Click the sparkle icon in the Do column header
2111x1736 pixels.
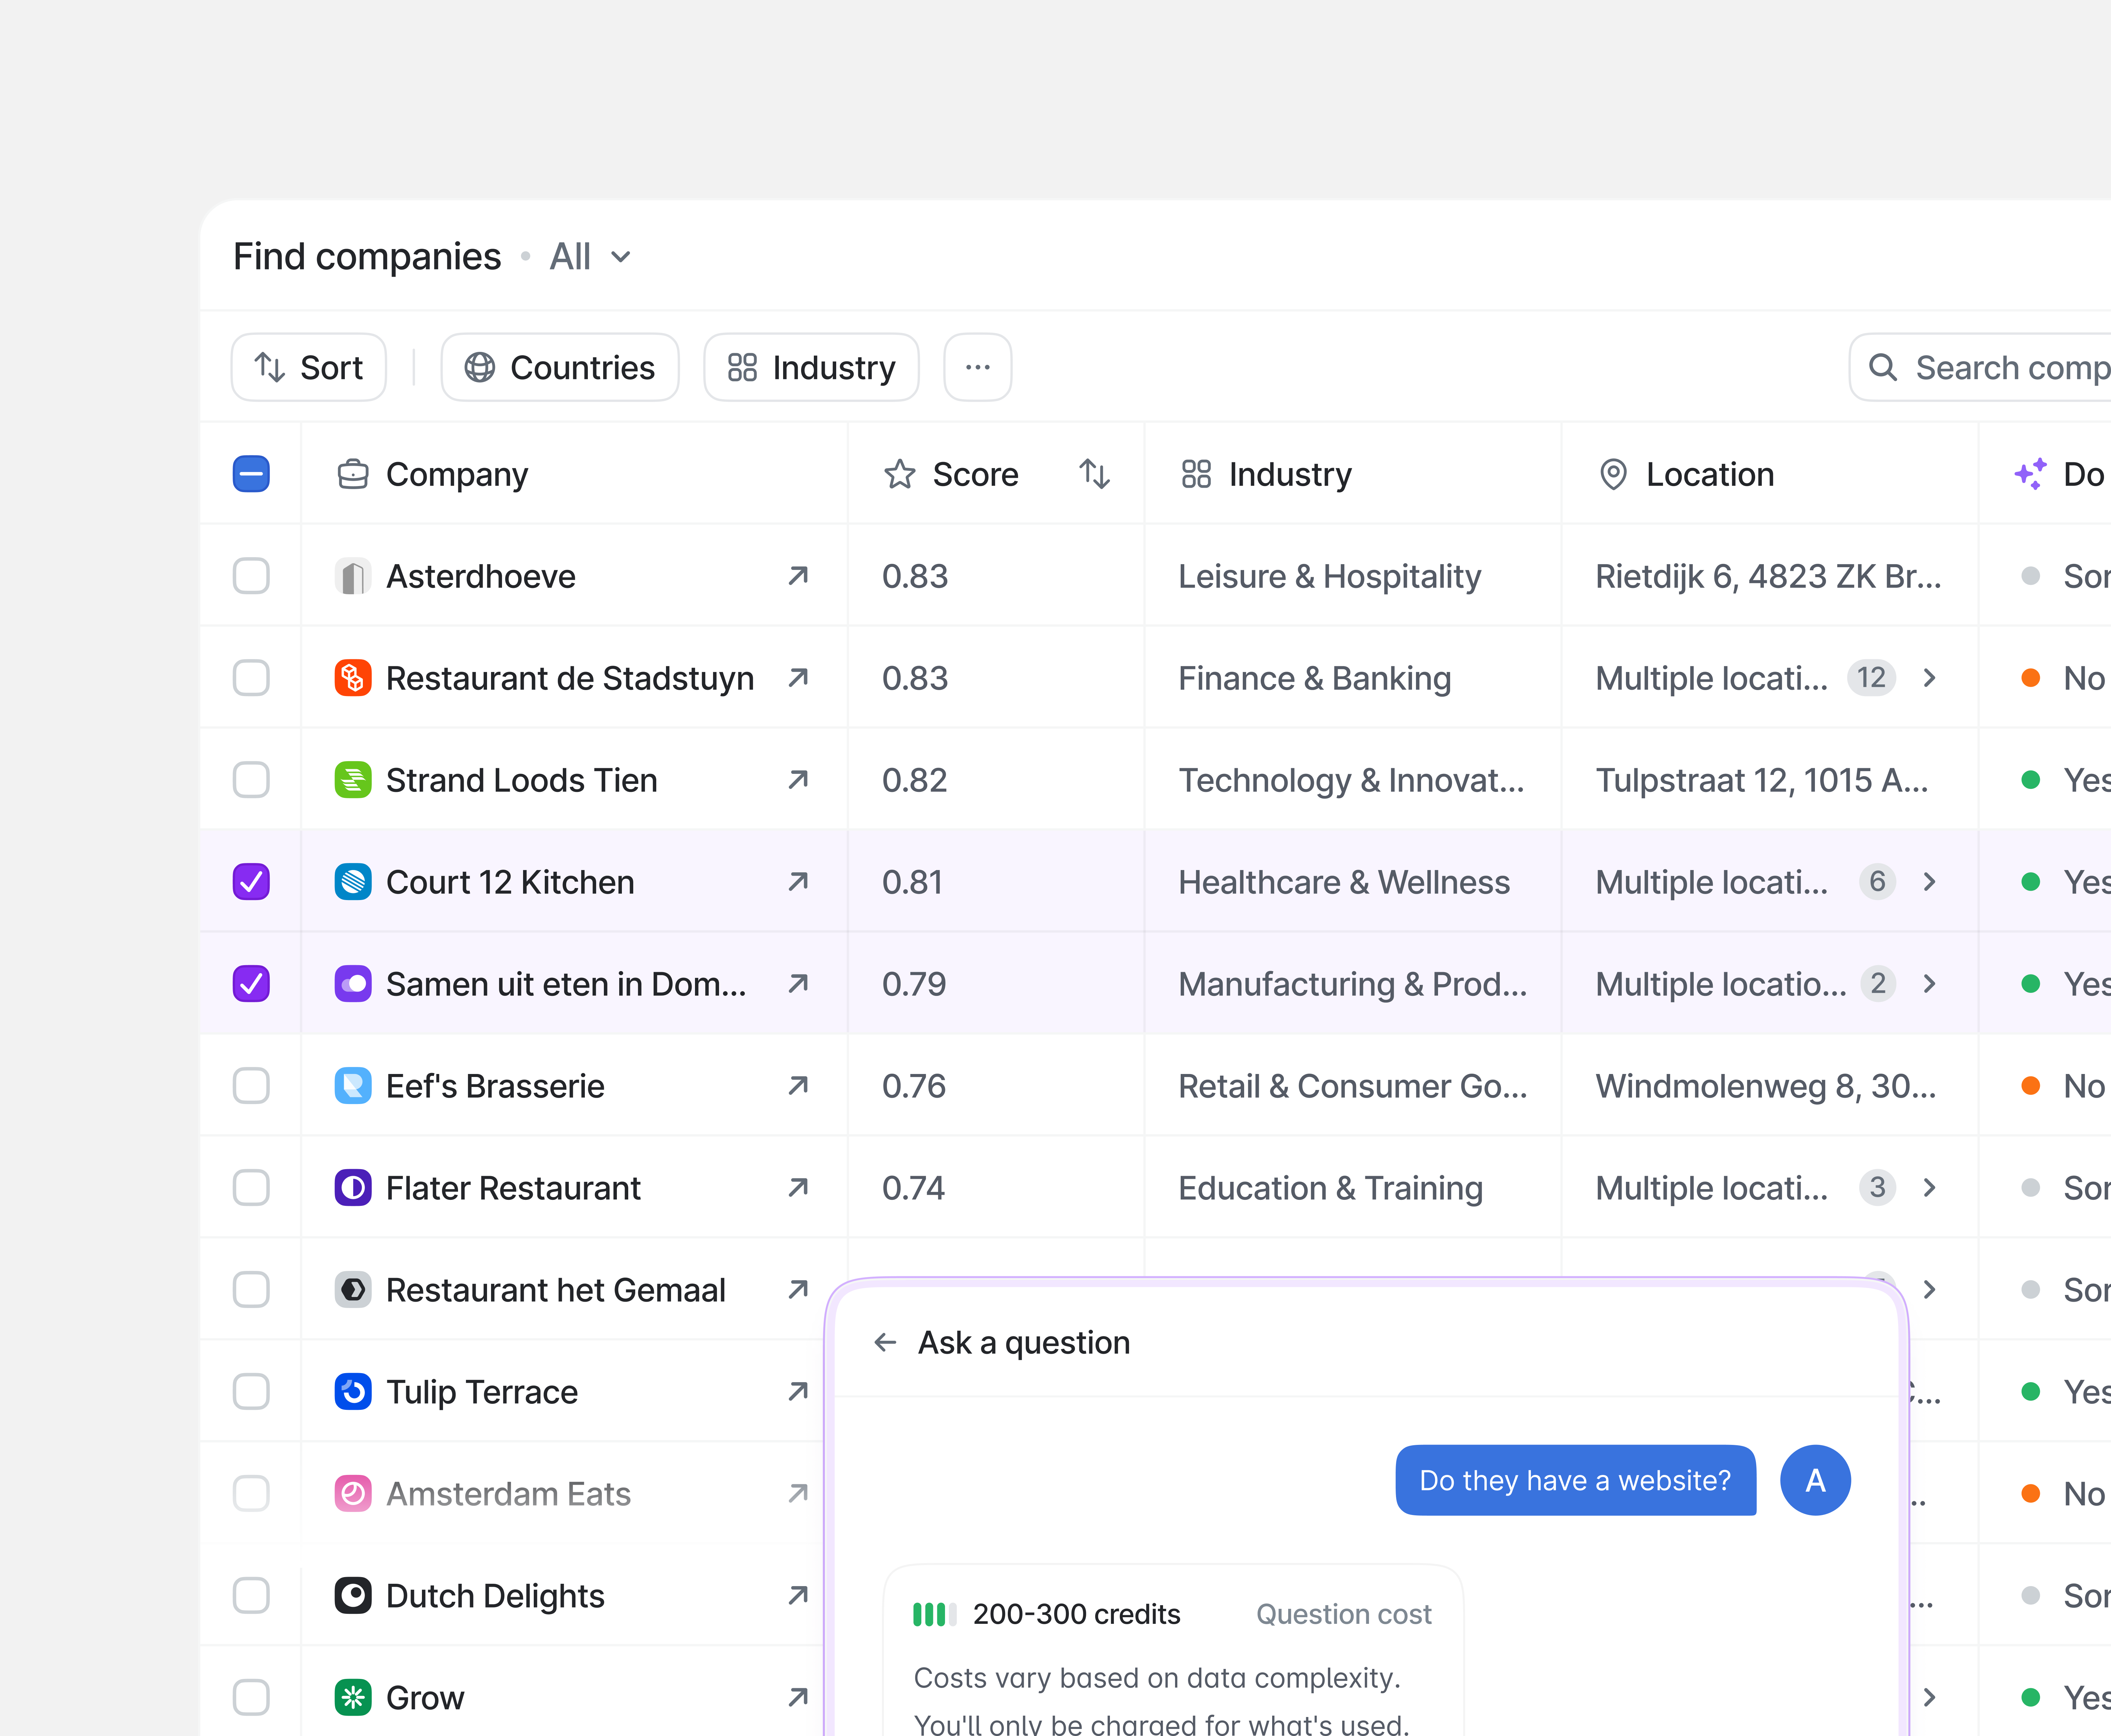click(x=2030, y=474)
